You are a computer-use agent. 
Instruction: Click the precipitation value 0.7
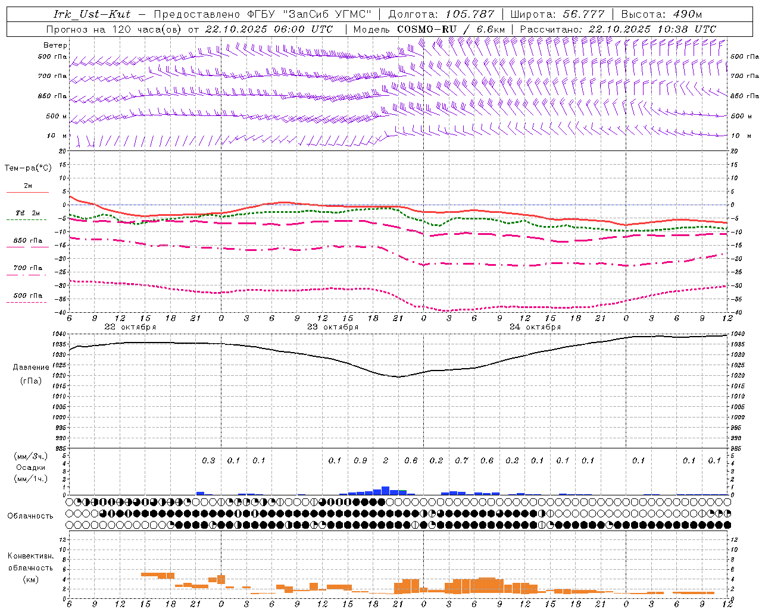[x=461, y=460]
